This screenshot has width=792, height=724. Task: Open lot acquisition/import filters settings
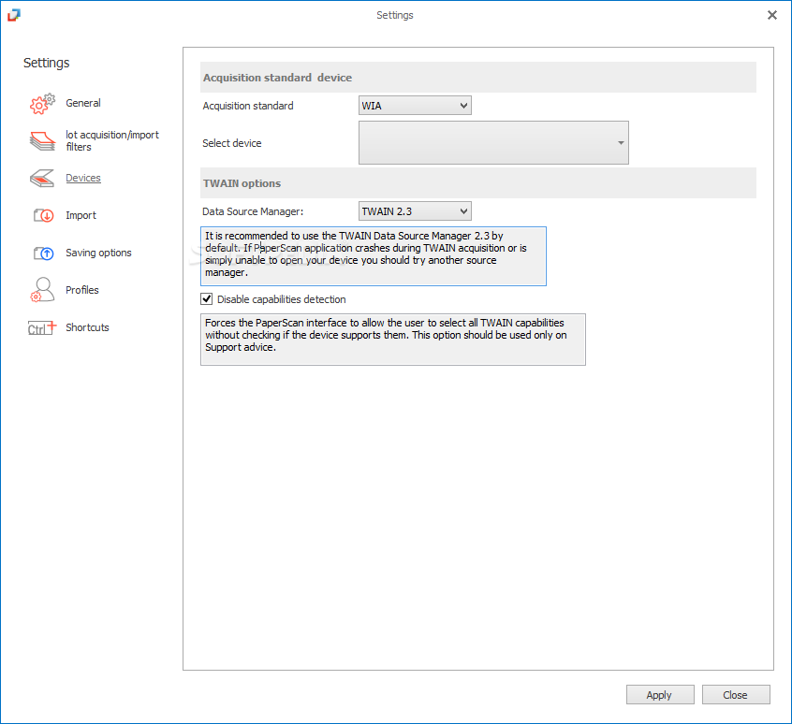coord(112,140)
